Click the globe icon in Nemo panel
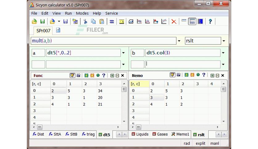258x149 pixels. point(198,75)
